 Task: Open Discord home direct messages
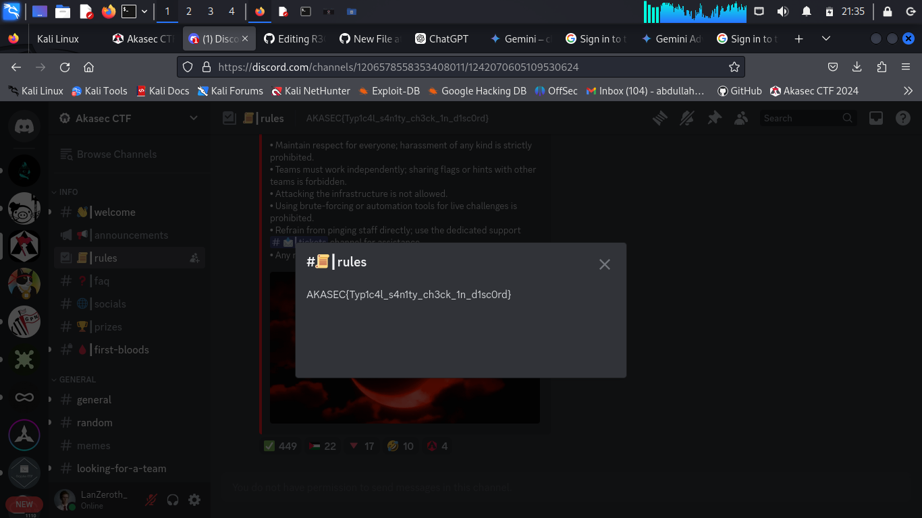tap(24, 127)
